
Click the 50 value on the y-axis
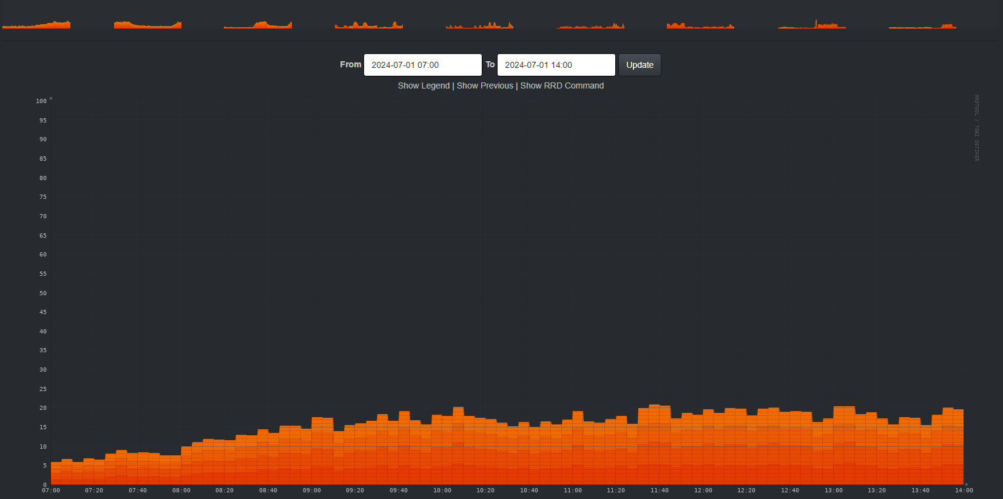click(x=43, y=293)
